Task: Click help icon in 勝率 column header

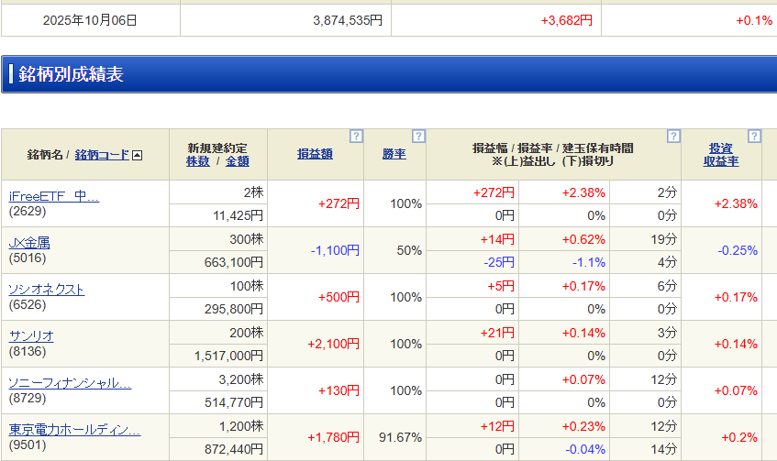Action: click(418, 137)
